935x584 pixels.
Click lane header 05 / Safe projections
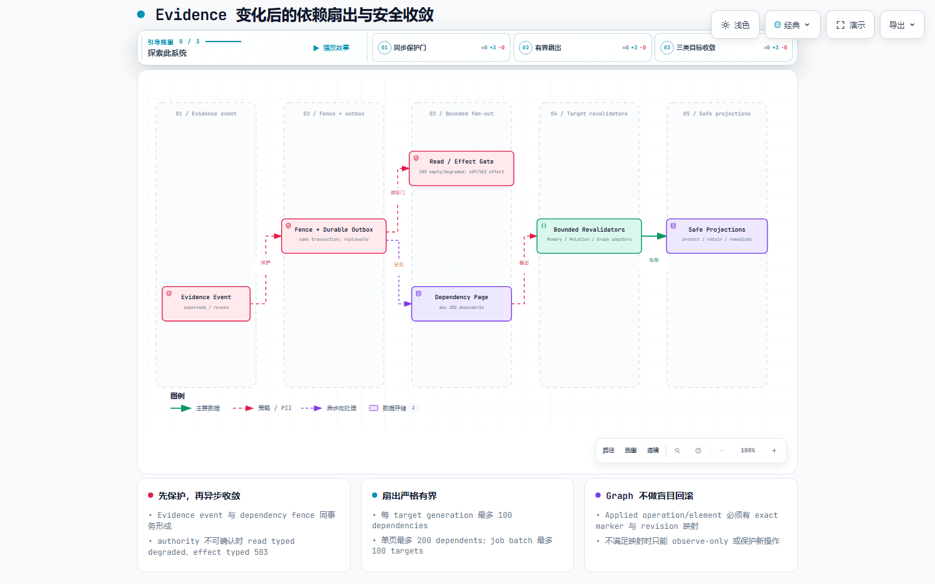717,114
